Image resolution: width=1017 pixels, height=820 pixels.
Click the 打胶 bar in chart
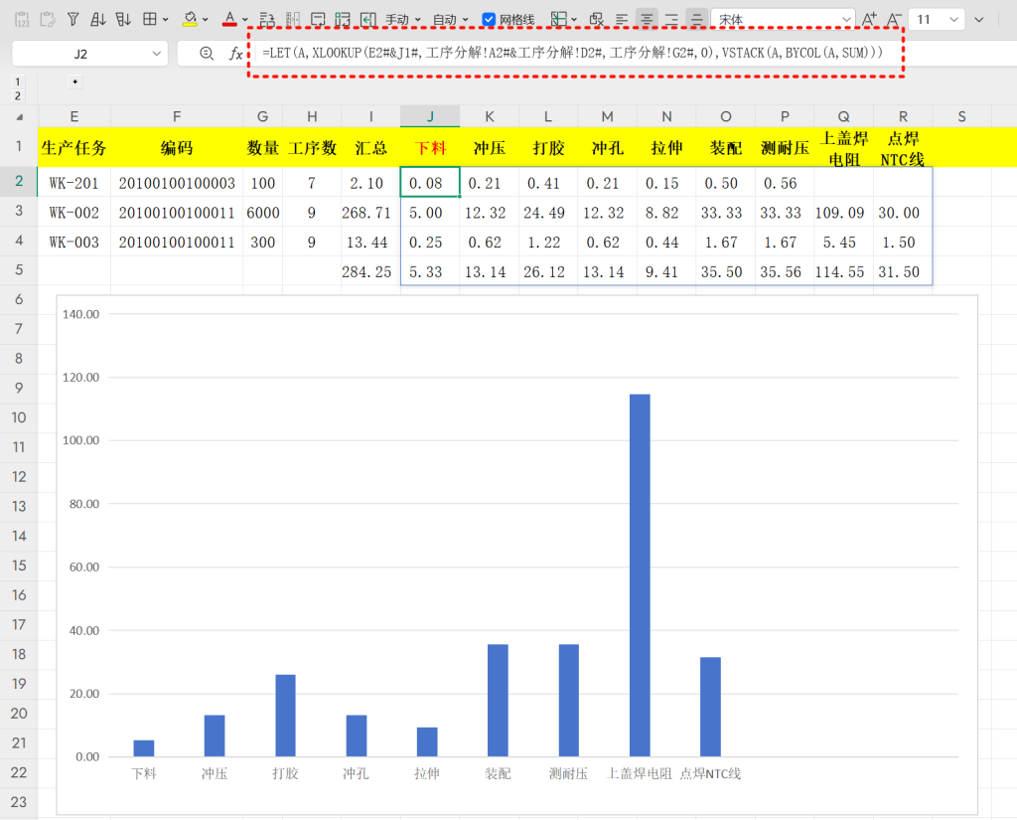[x=285, y=716]
